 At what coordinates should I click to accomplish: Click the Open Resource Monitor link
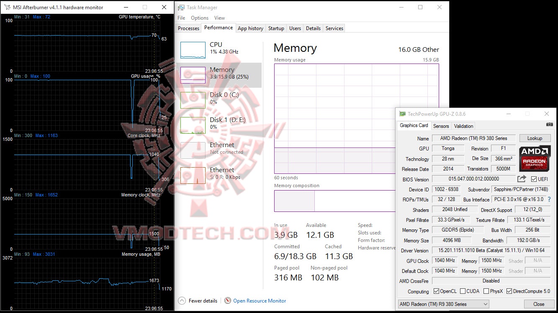pos(260,300)
